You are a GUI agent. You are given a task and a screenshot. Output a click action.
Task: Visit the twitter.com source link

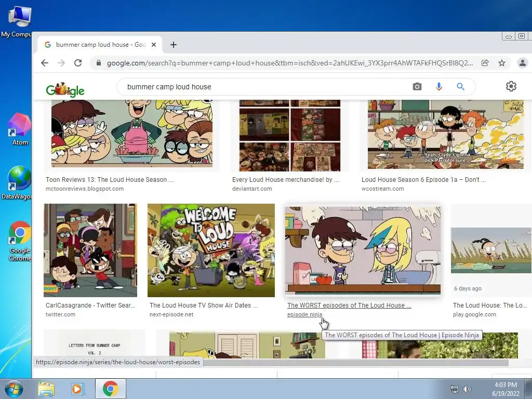[60, 314]
